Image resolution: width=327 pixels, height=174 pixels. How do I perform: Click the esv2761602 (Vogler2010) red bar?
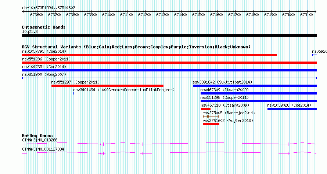click(x=211, y=124)
